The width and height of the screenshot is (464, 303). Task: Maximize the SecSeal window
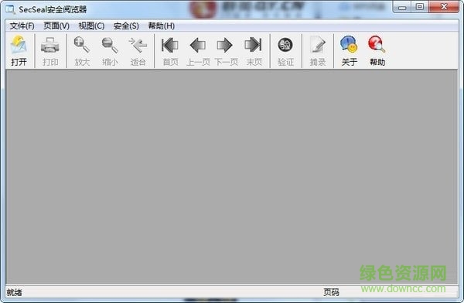click(x=420, y=7)
